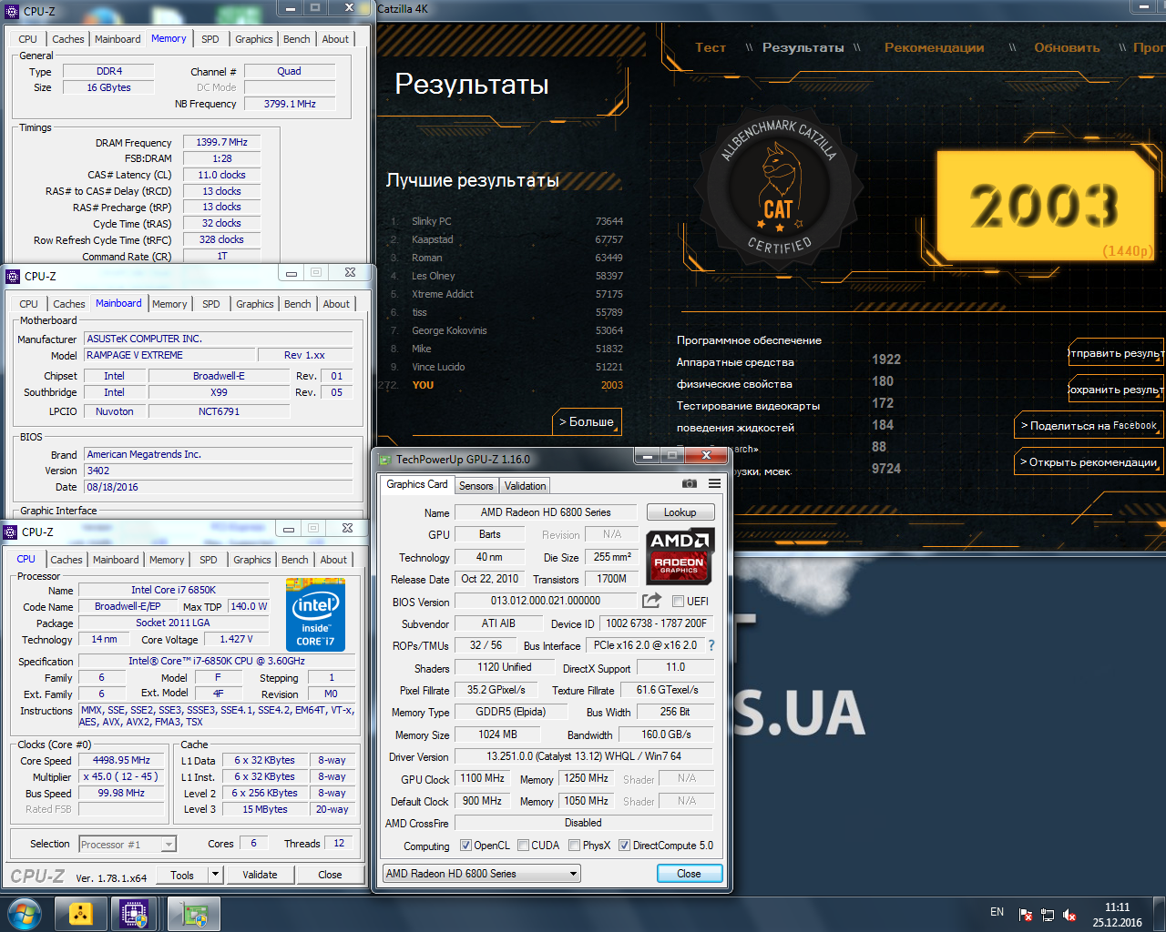Click the title bar icon of CPU-Z CPU window
This screenshot has height=932, width=1166.
[11, 532]
